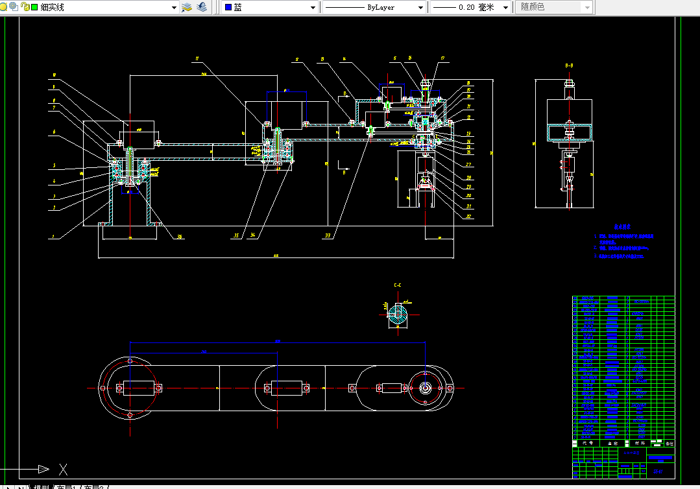Image resolution: width=700 pixels, height=489 pixels.
Task: Click Make Object's Layer Current icon
Action: 187,7
